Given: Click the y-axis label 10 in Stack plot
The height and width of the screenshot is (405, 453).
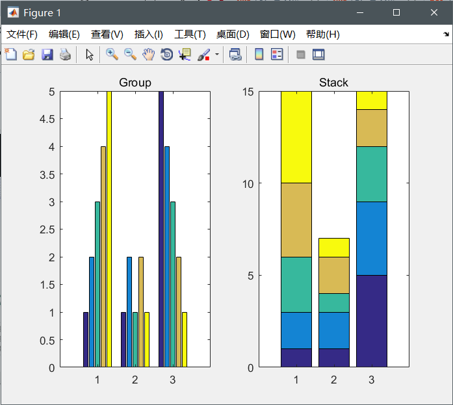Looking at the screenshot, I should 248,184.
